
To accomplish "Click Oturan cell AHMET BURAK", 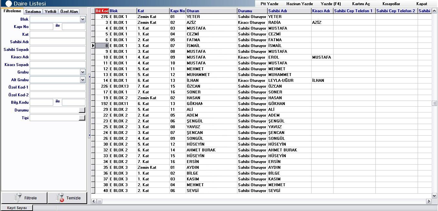I will pos(212,150).
